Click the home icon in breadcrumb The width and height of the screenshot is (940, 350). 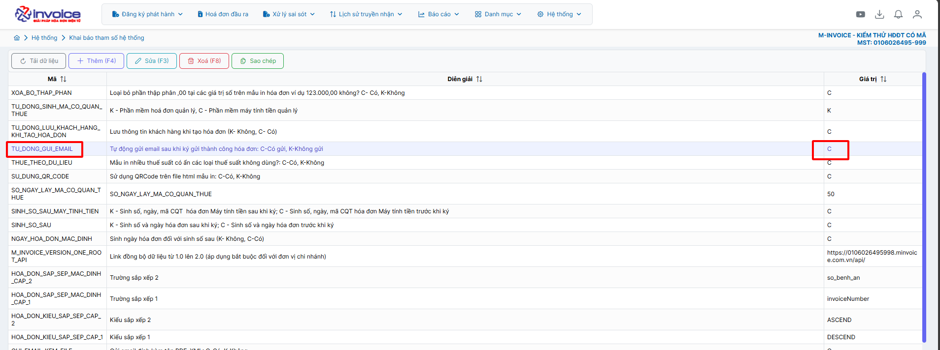(17, 38)
